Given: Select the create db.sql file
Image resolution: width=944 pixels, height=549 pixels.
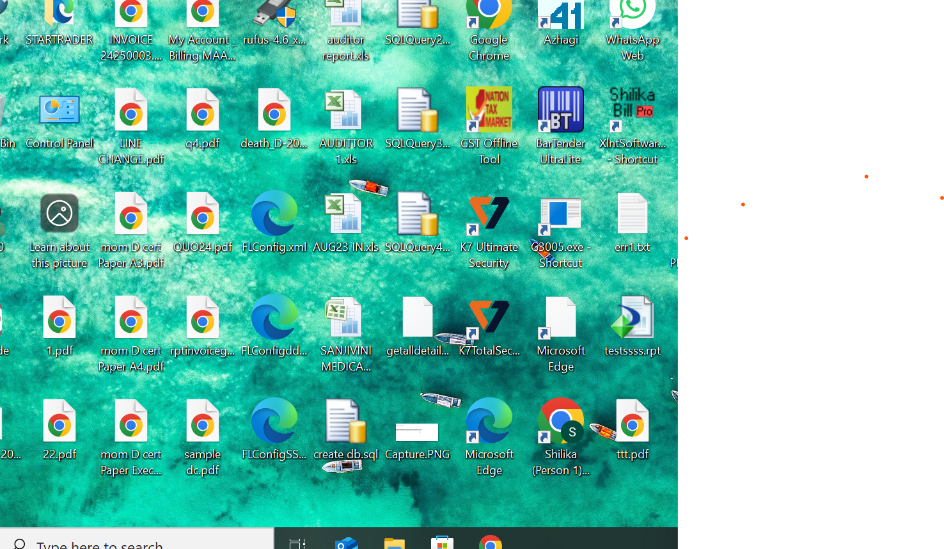Looking at the screenshot, I should click(345, 422).
